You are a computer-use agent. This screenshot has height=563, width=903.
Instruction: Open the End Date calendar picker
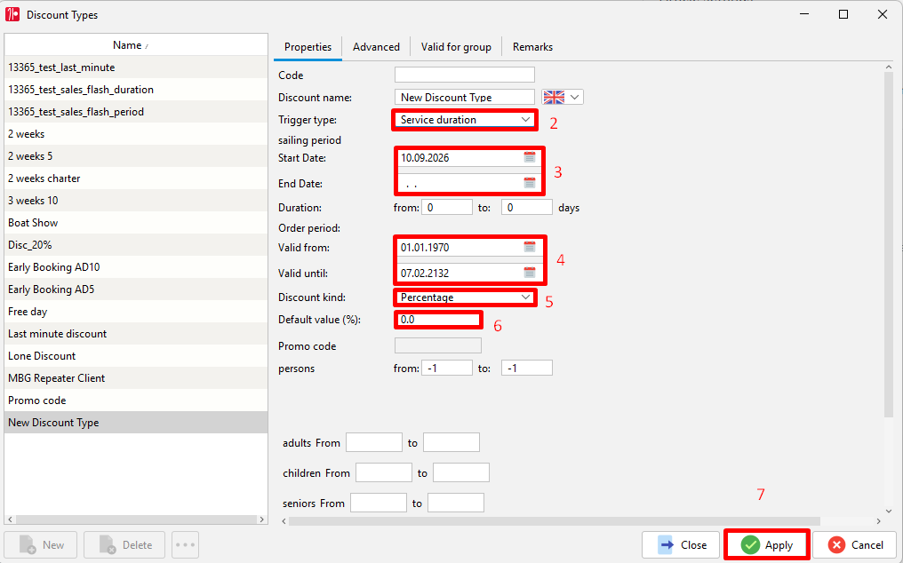tap(529, 183)
